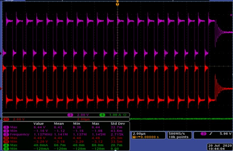Viewport: 233px width, 151px height.
Task: Click the 10k points record length readout
Action: (x=178, y=137)
